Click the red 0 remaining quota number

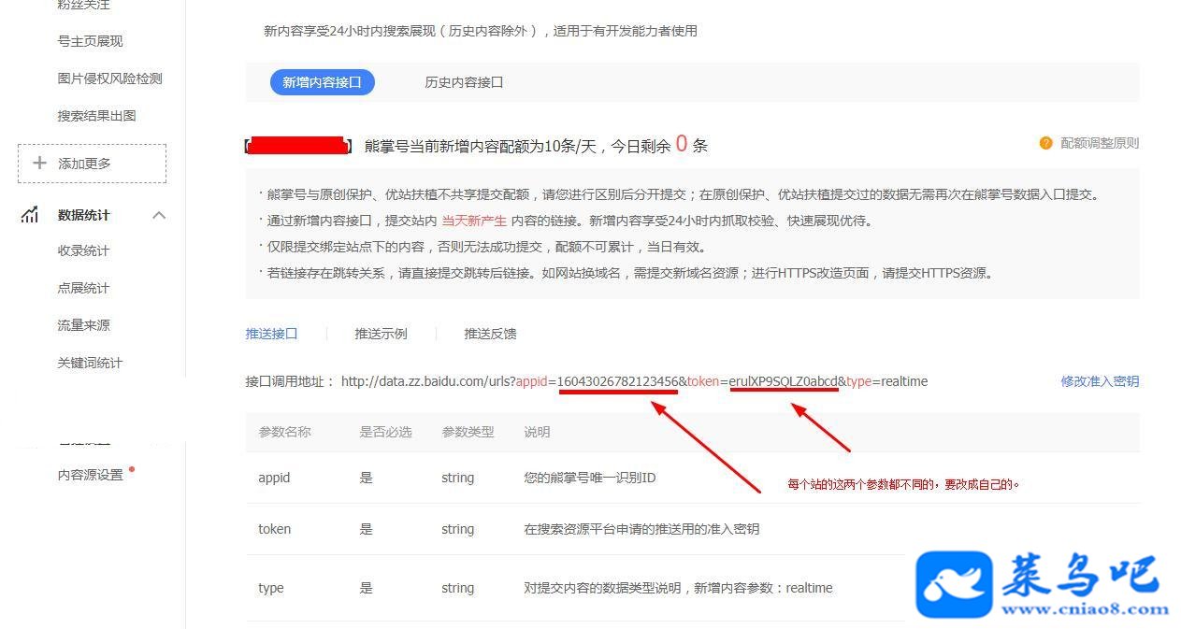[681, 144]
